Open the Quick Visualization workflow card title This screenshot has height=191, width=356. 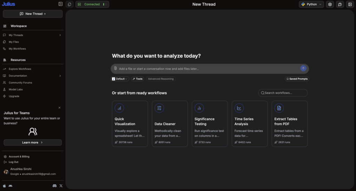[125, 121]
